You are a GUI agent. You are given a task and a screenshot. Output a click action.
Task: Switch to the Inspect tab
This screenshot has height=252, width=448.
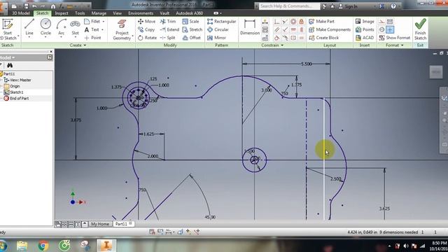62,13
